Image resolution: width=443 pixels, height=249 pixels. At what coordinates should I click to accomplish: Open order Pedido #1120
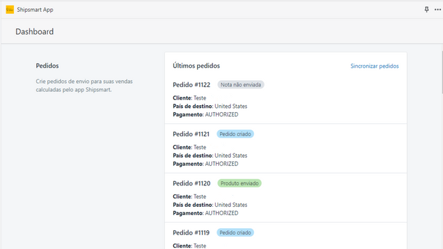[x=191, y=183]
